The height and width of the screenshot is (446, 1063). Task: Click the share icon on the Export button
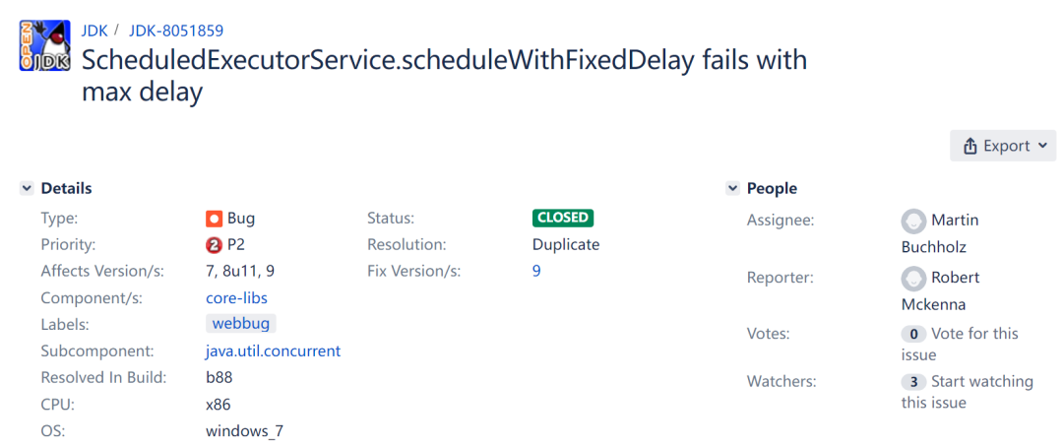pyautogui.click(x=970, y=146)
